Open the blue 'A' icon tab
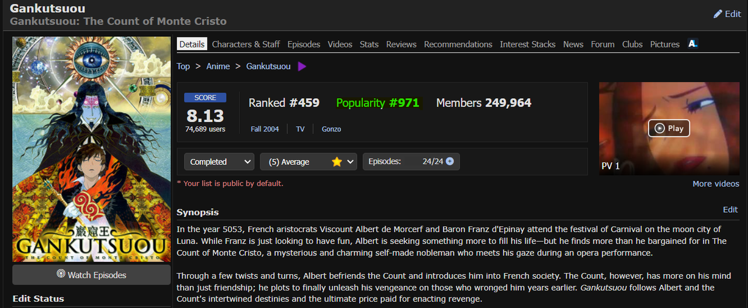Image resolution: width=748 pixels, height=308 pixels. coord(693,44)
